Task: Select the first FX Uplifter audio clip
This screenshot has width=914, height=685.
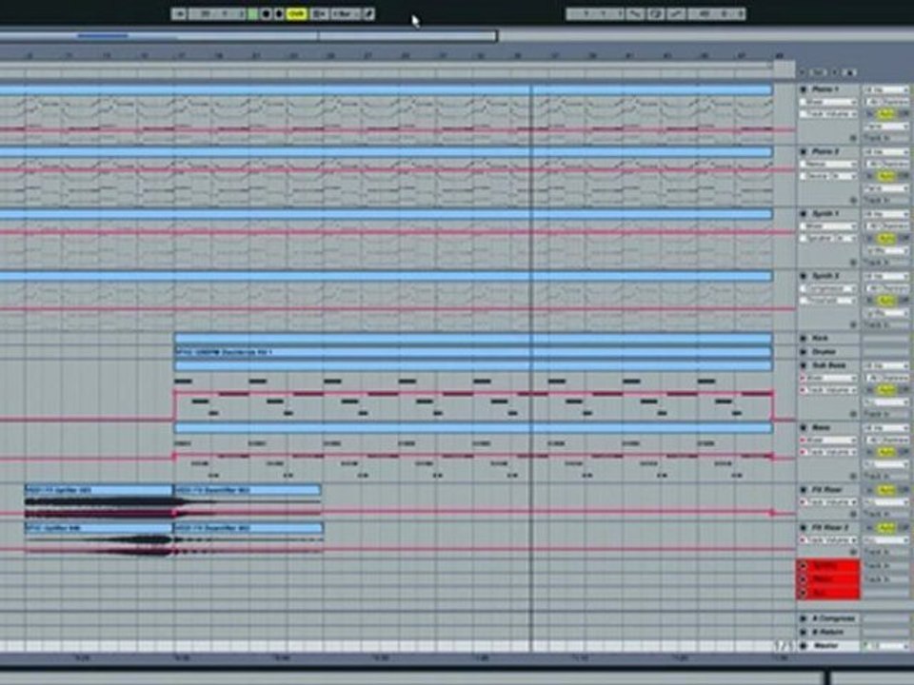Action: [x=99, y=491]
